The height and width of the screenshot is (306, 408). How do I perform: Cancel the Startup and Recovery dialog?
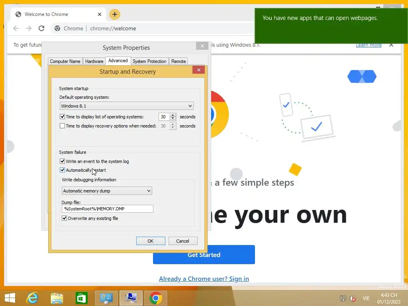(x=182, y=241)
